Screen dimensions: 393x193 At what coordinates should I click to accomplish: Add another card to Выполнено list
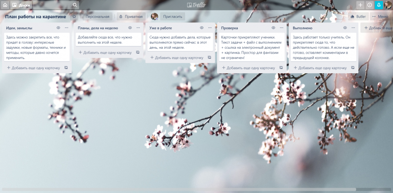(320, 68)
